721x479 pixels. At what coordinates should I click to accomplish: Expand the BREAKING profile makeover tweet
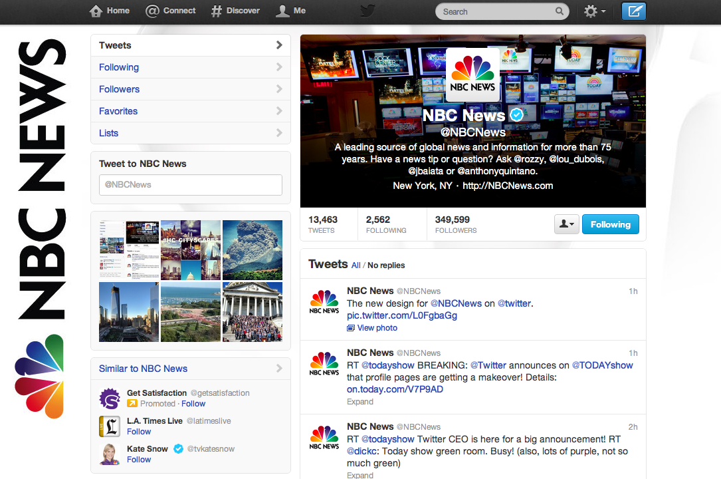360,402
